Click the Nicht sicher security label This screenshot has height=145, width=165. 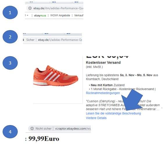[x=44, y=129]
